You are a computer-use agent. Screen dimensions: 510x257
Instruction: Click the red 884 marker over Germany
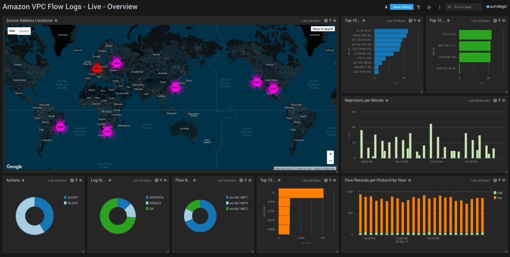click(x=97, y=69)
